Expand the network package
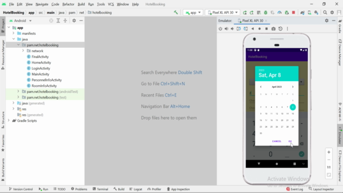Image resolution: width=343 pixels, height=193 pixels. [x=23, y=51]
